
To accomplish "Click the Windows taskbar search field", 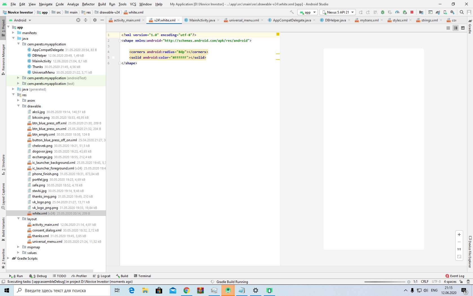I will coord(62,290).
